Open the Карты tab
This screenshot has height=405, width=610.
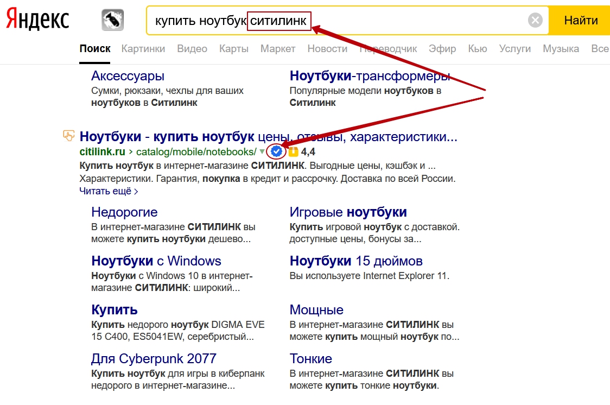tap(234, 49)
